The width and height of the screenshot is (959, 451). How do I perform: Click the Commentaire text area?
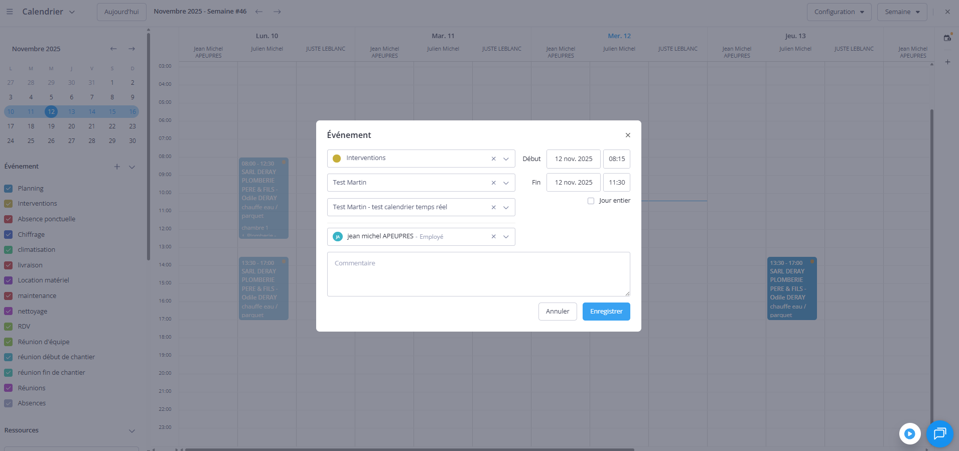coord(478,274)
